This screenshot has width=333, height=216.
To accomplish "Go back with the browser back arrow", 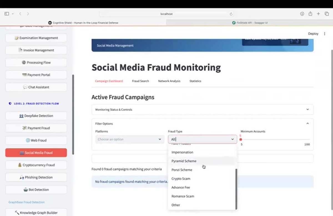I will click(20, 14).
